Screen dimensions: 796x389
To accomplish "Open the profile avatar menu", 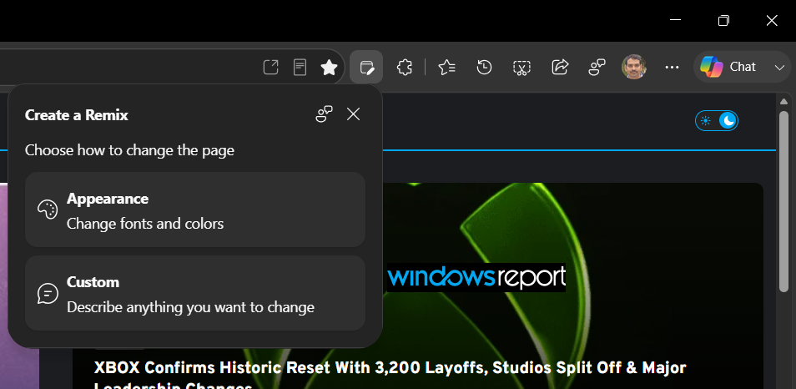I will (633, 67).
